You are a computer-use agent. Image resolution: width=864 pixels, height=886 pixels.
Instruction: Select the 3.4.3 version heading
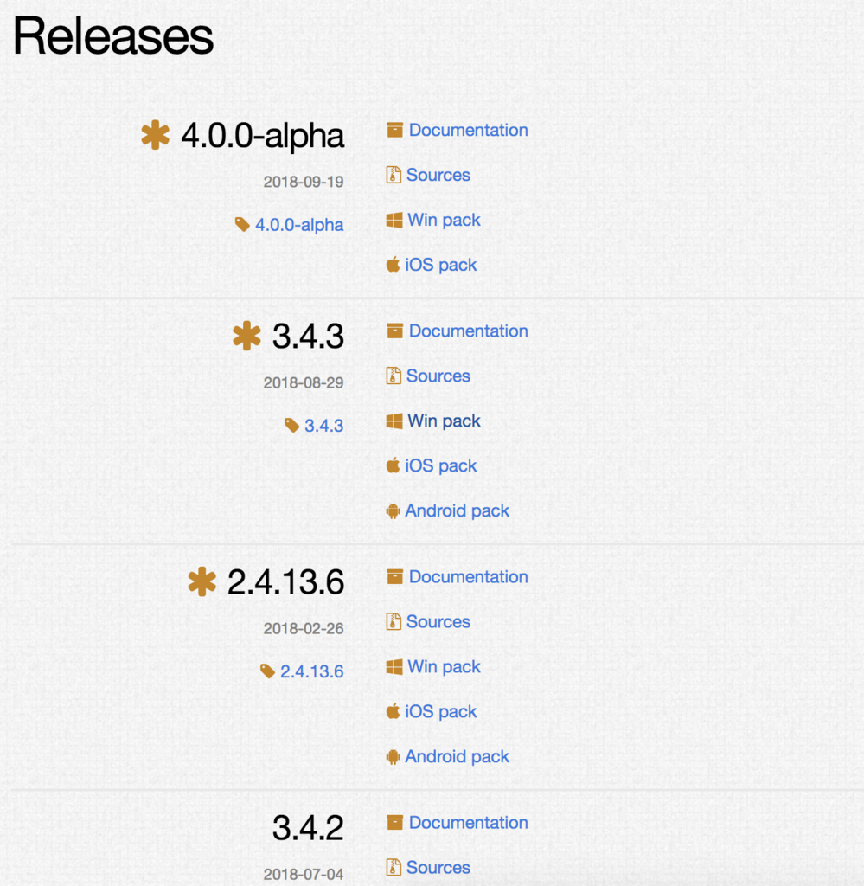[x=308, y=337]
